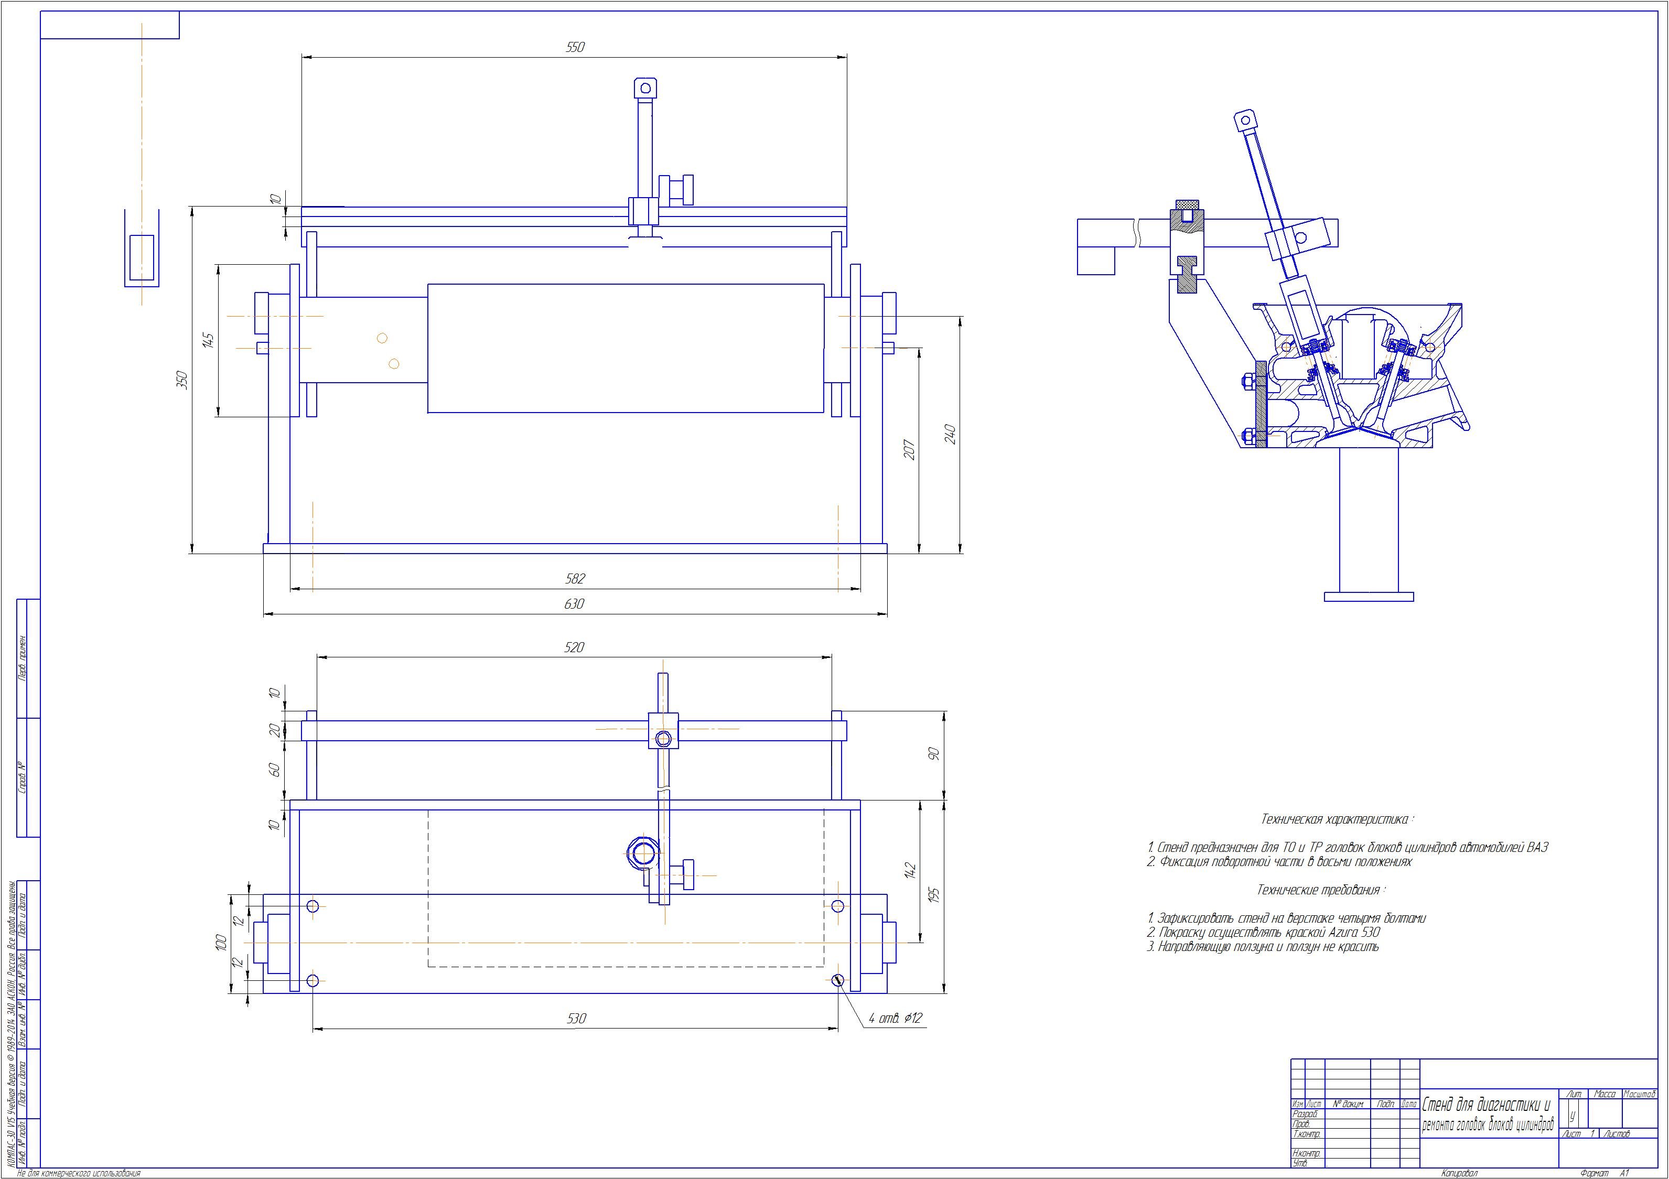Select the 'Разраб.' row in title block
The height and width of the screenshot is (1179, 1669).
click(1305, 1113)
